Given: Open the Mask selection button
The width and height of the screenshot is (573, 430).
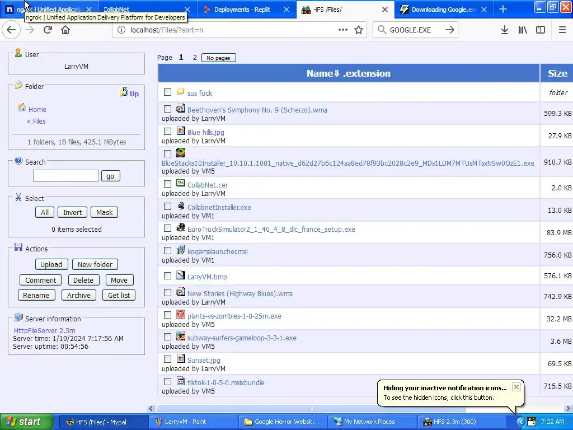Looking at the screenshot, I should [x=105, y=212].
